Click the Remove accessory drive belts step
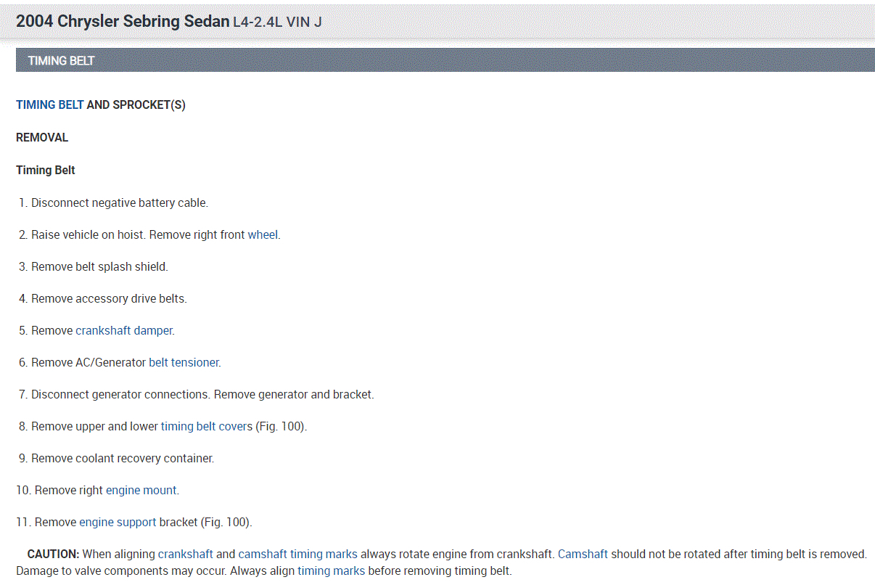 tap(109, 298)
